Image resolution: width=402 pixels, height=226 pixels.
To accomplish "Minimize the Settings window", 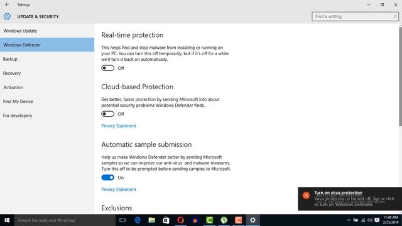I will 369,4.
